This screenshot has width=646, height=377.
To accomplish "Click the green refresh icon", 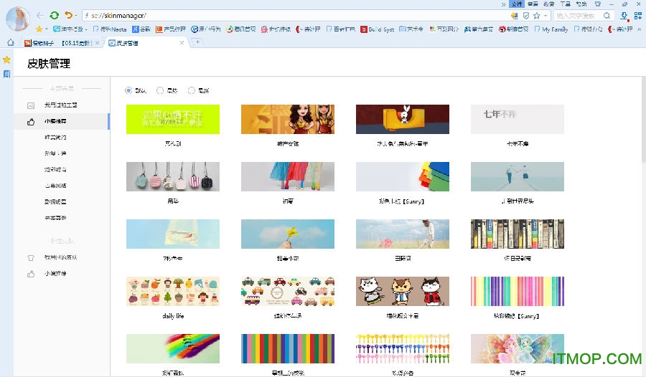I will [x=54, y=15].
